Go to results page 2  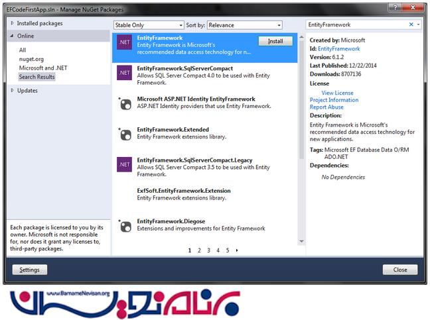[199, 250]
